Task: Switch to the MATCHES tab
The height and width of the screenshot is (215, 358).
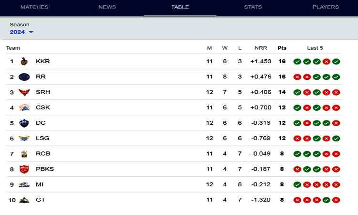Action: click(x=34, y=7)
